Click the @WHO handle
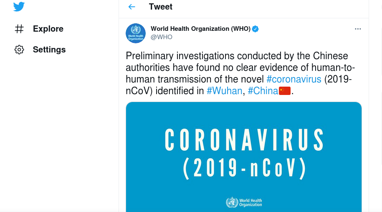Image resolution: width=382 pixels, height=212 pixels. 162,37
